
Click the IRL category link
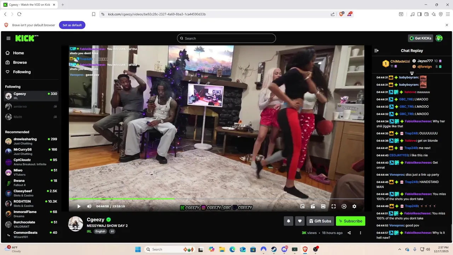pyautogui.click(x=89, y=231)
